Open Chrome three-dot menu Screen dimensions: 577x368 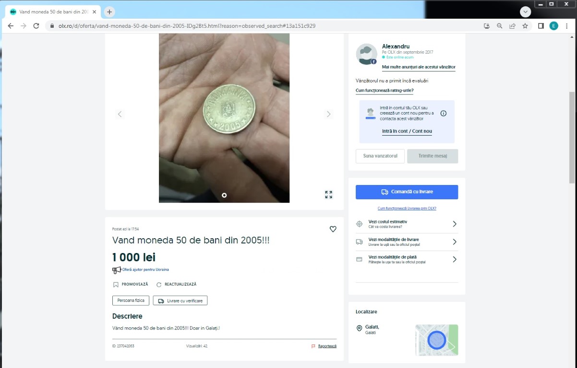(567, 26)
